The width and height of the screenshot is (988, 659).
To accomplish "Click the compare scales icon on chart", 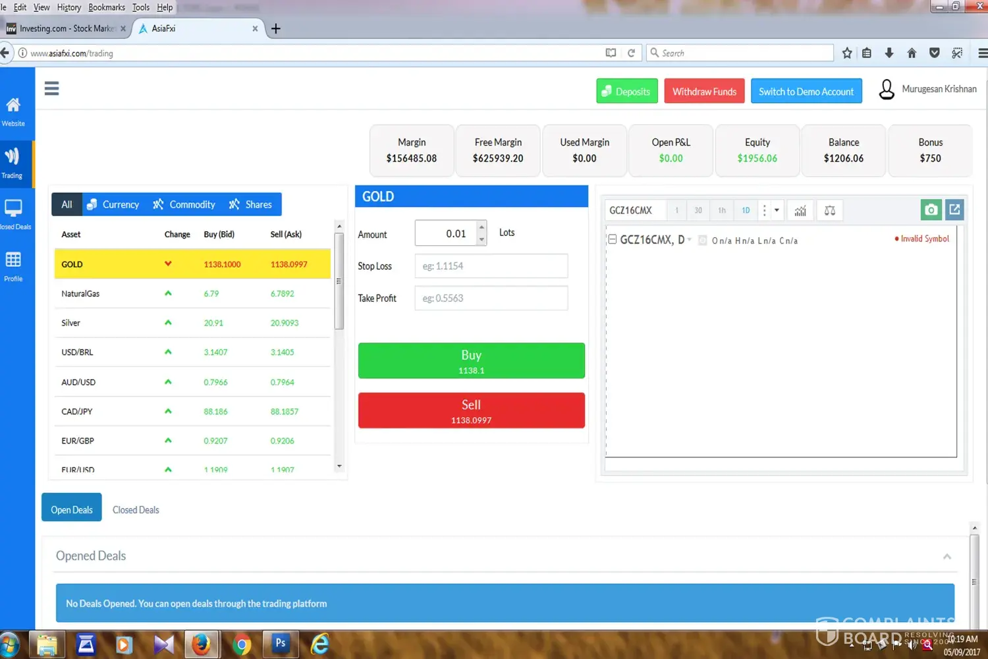I will coord(830,211).
